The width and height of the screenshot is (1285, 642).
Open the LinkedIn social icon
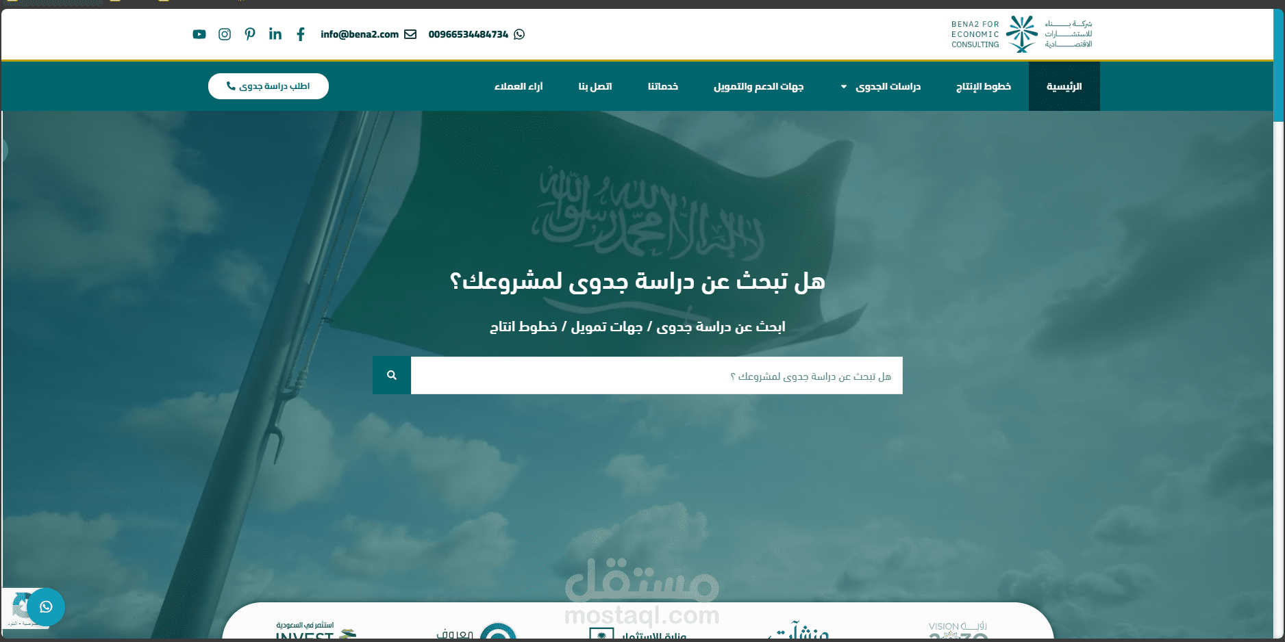click(x=275, y=34)
